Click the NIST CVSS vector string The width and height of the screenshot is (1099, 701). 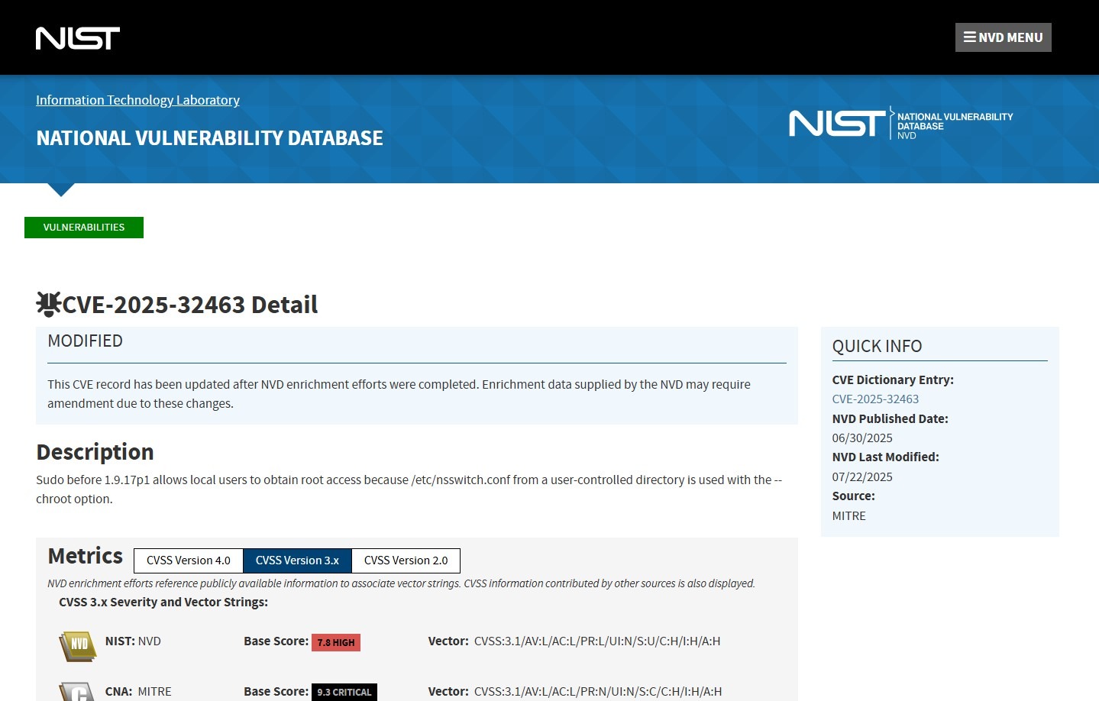coord(596,641)
